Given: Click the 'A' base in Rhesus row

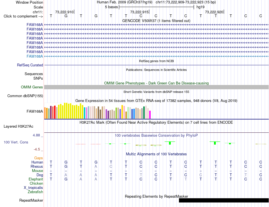Looking at the screenshot, I should [96, 166].
